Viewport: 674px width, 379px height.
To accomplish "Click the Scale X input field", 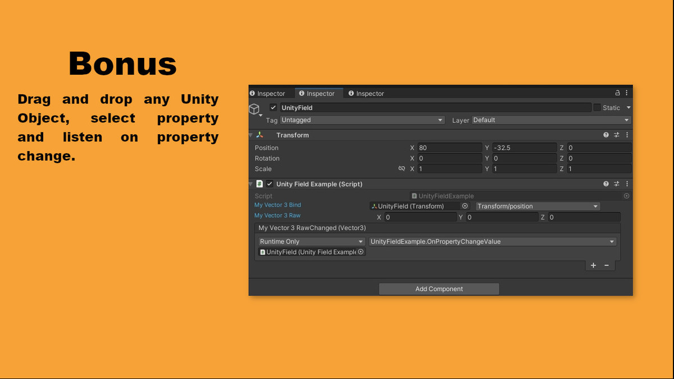I will click(449, 168).
